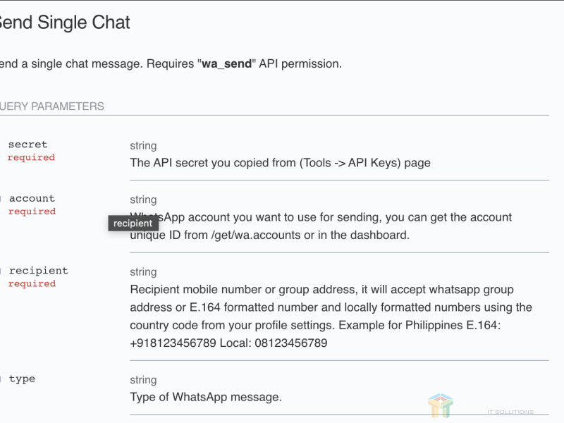564x423 pixels.
Task: Click the 'string' type label for secret
Action: (143, 146)
